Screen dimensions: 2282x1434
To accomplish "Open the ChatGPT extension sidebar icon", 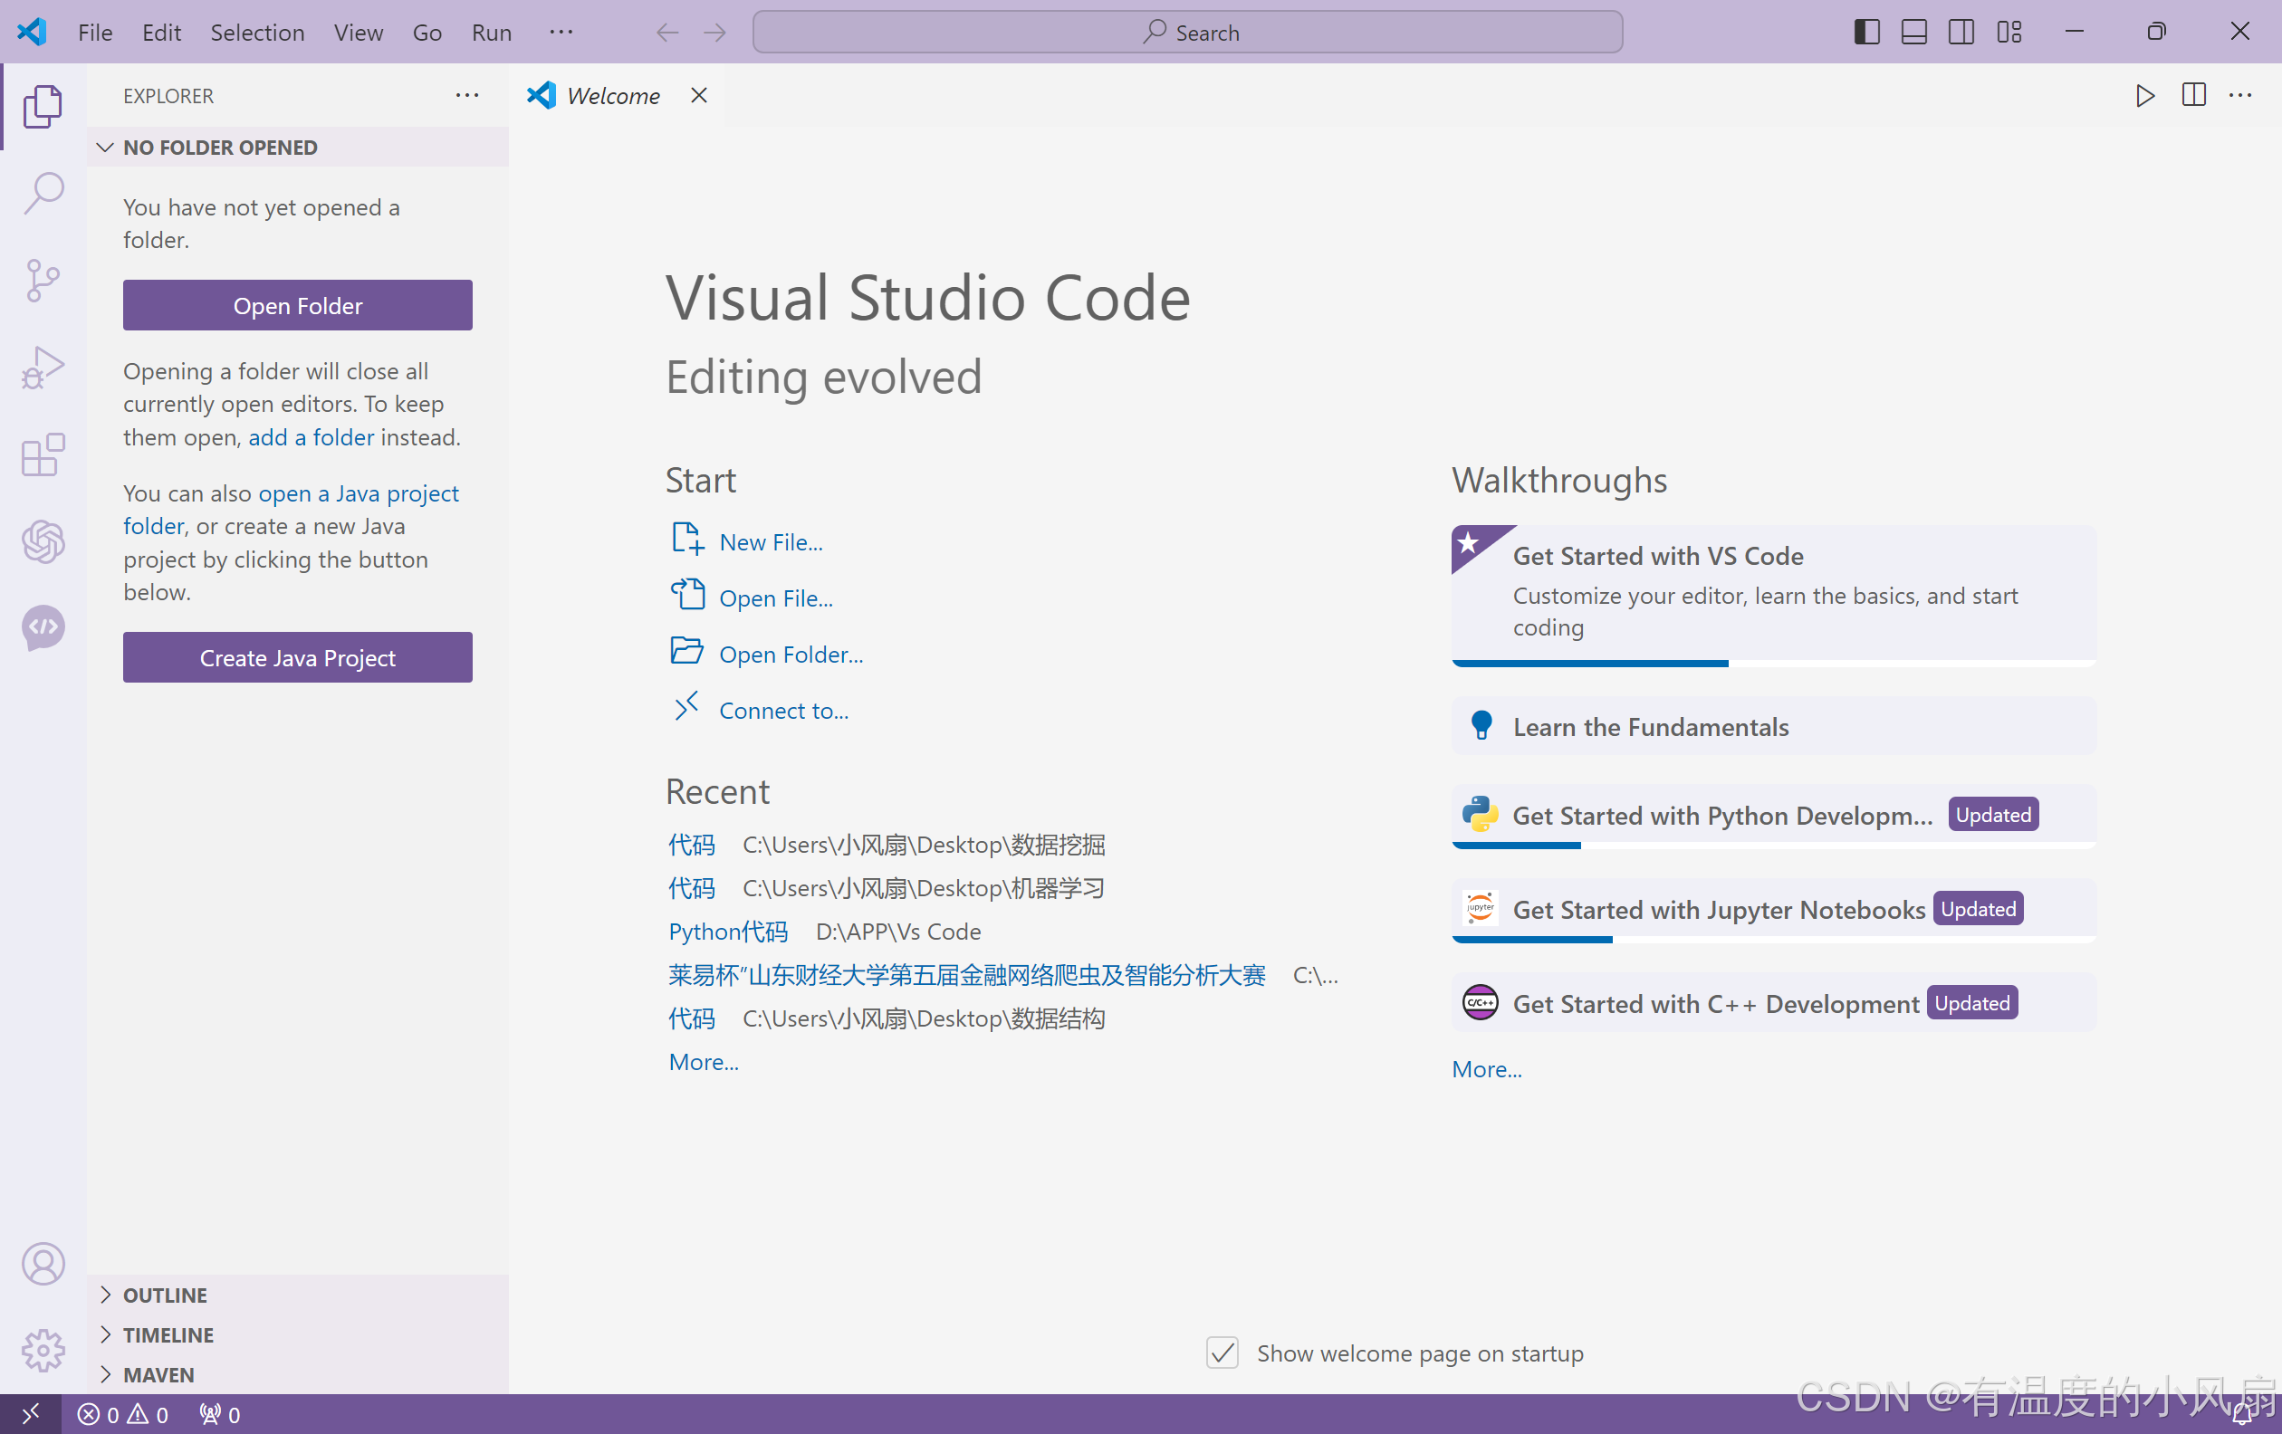I will pyautogui.click(x=43, y=541).
